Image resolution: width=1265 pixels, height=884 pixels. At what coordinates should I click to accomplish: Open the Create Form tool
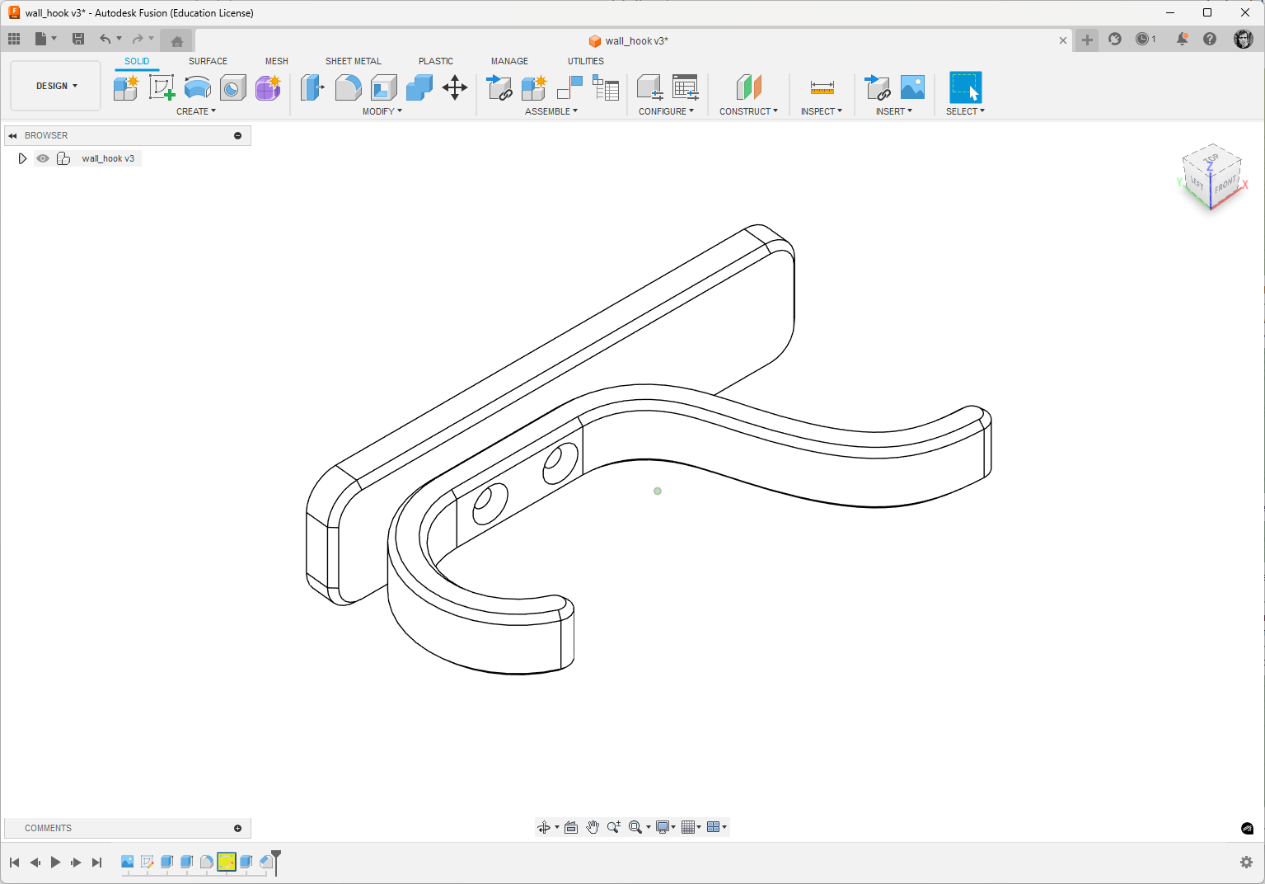pos(268,87)
